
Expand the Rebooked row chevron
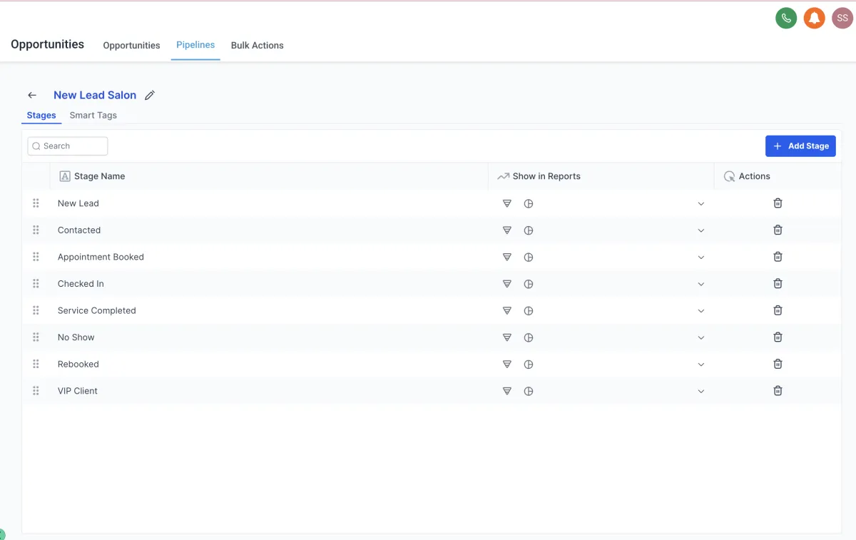[700, 365]
